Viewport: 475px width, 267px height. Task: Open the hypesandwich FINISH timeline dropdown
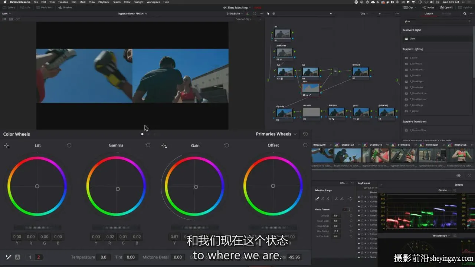click(133, 14)
